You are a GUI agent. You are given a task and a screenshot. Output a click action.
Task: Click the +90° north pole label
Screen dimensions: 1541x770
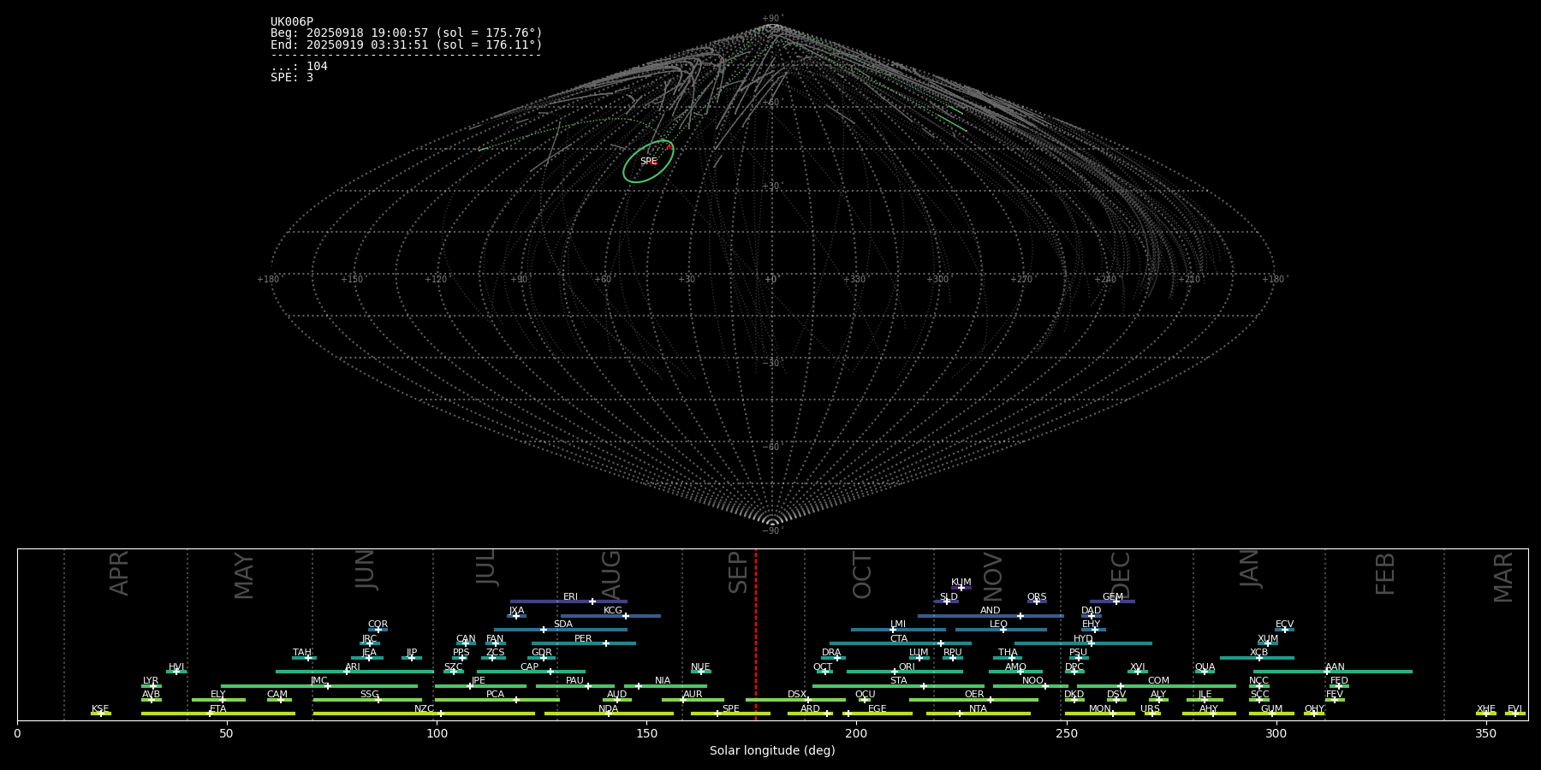tap(771, 19)
